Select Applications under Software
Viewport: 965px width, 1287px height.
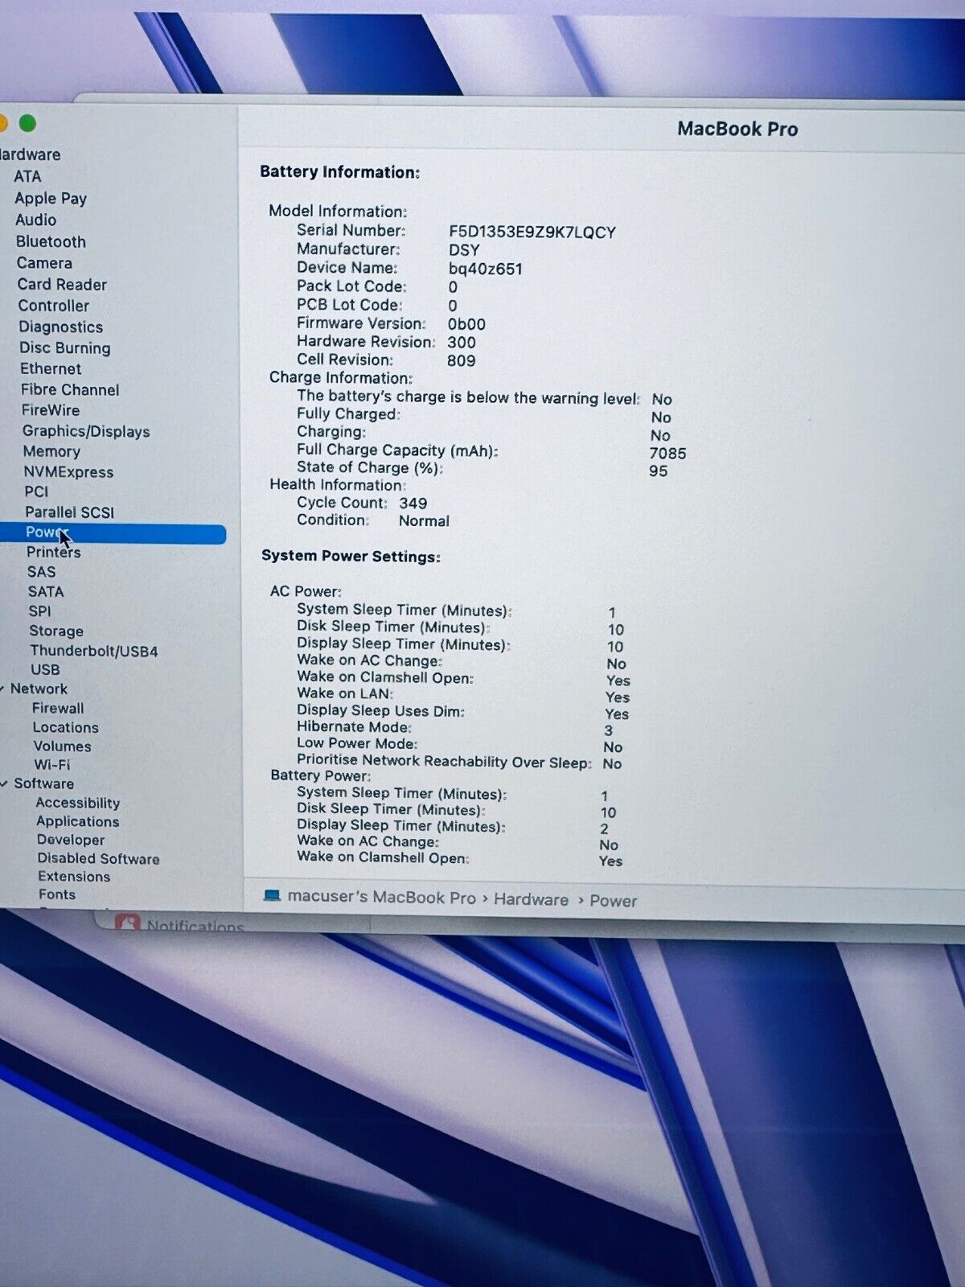pyautogui.click(x=77, y=821)
